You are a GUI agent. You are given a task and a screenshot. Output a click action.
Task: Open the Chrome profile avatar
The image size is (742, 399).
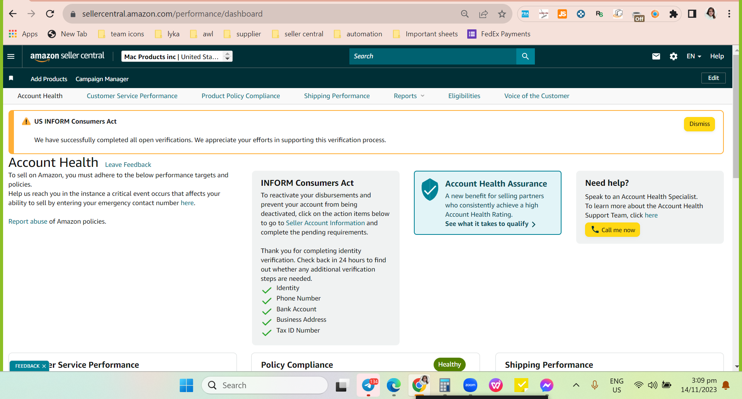(711, 14)
